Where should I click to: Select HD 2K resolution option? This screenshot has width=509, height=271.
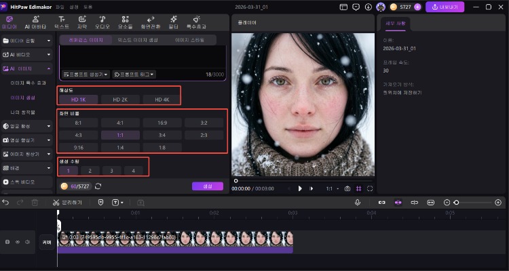point(121,100)
